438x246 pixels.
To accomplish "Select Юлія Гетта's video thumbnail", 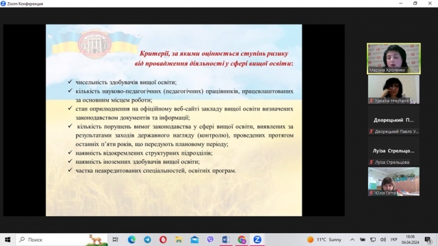I will click(x=394, y=182).
